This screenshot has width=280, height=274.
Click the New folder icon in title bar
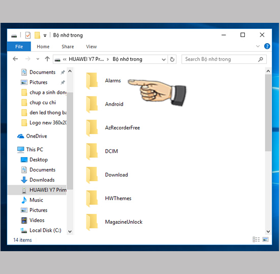click(x=37, y=35)
